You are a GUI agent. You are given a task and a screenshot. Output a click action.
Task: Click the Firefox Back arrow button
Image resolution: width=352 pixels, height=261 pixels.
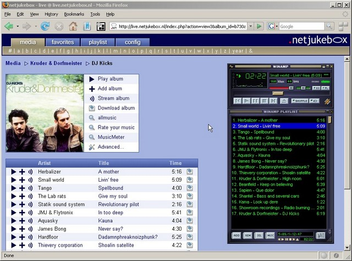[x=9, y=26]
